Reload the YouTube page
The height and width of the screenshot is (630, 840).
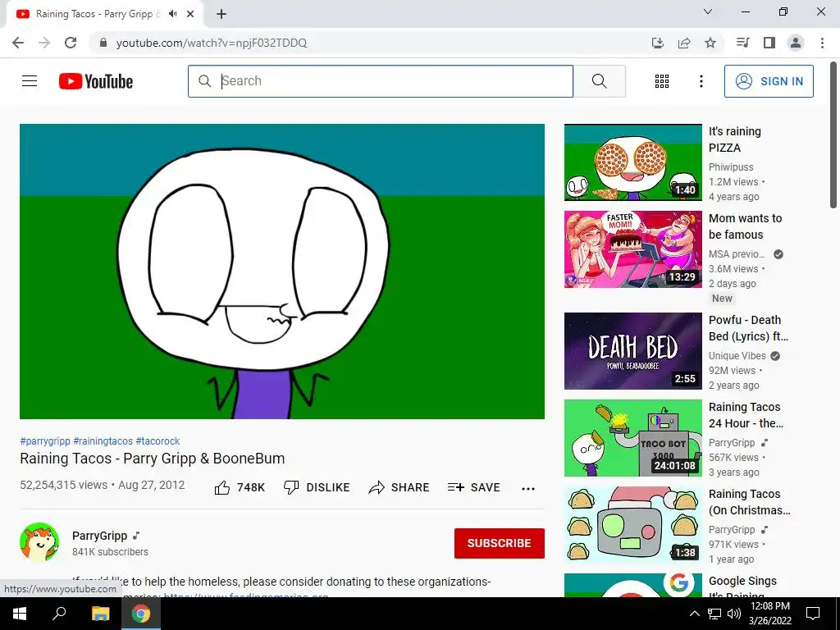(x=71, y=43)
